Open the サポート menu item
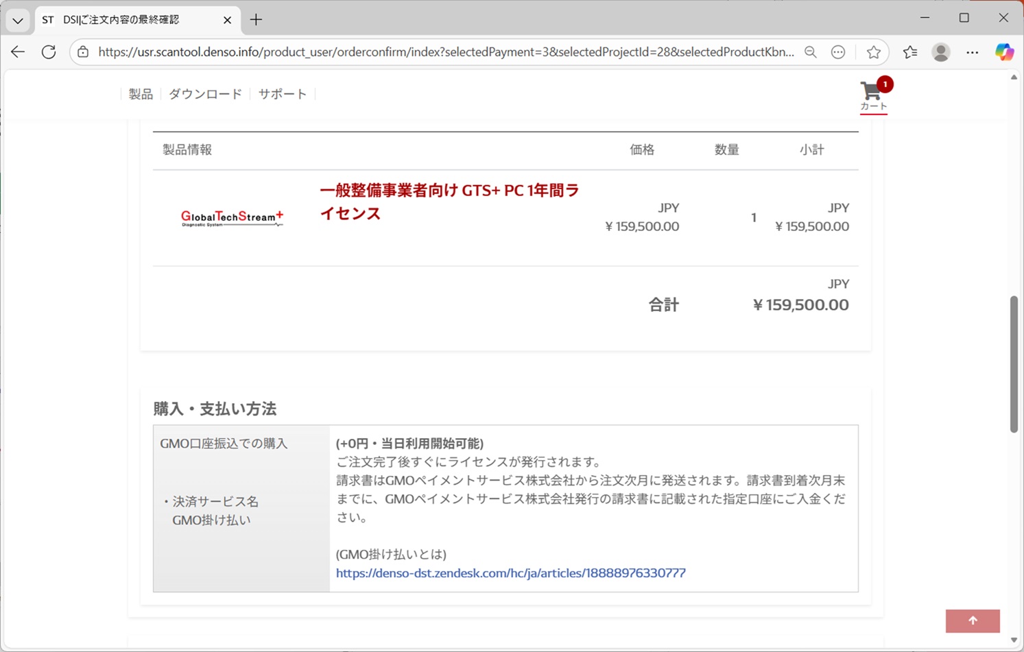 point(282,94)
